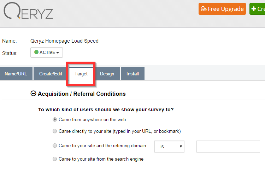Viewport: 265px width, 180px height.
Task: Click the Free Upgrade button
Action: pos(222,9)
